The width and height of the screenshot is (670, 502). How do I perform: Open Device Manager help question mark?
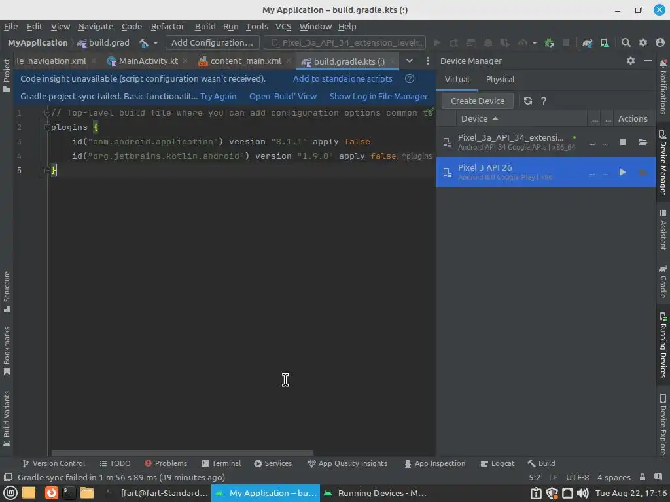tap(544, 101)
